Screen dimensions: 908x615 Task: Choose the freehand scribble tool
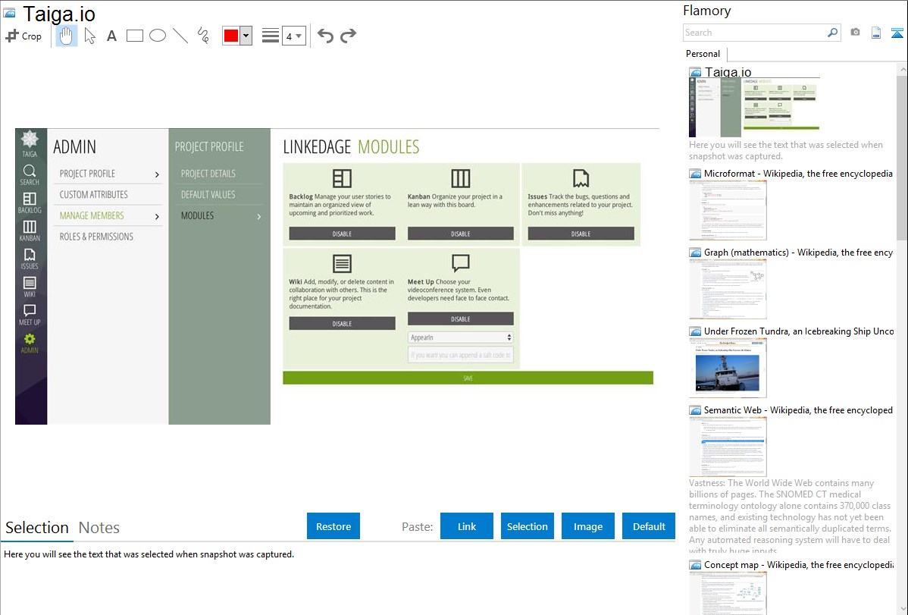[203, 36]
